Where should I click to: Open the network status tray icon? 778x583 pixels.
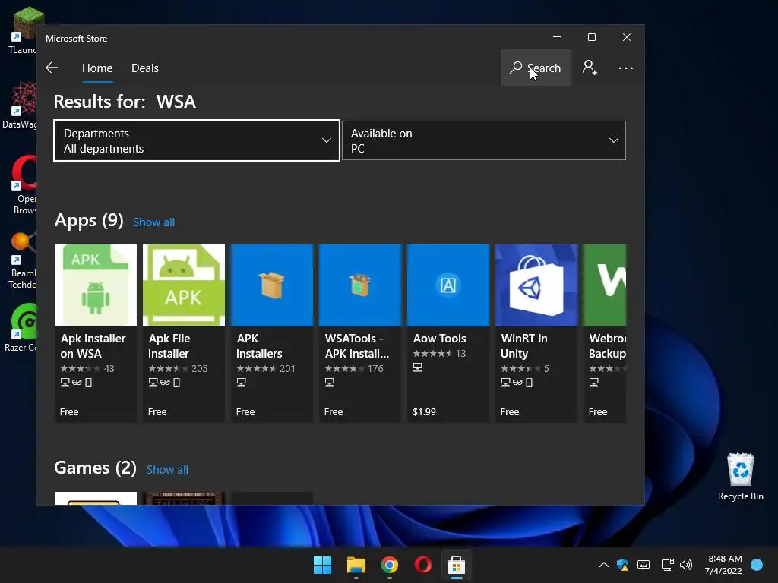[667, 565]
